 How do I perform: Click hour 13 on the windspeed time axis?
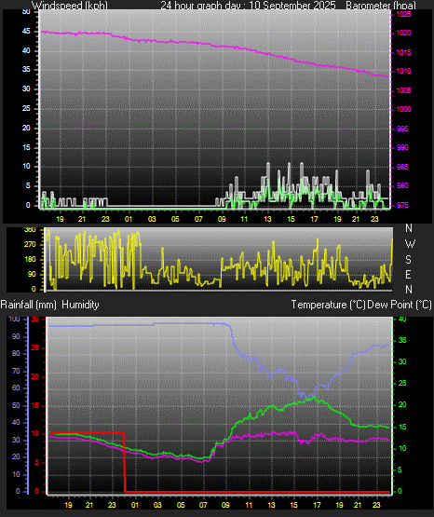[267, 219]
